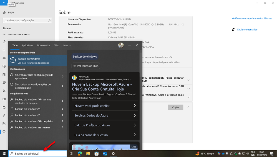Click the Windows Start button
The height and width of the screenshot is (157, 277).
click(4, 153)
